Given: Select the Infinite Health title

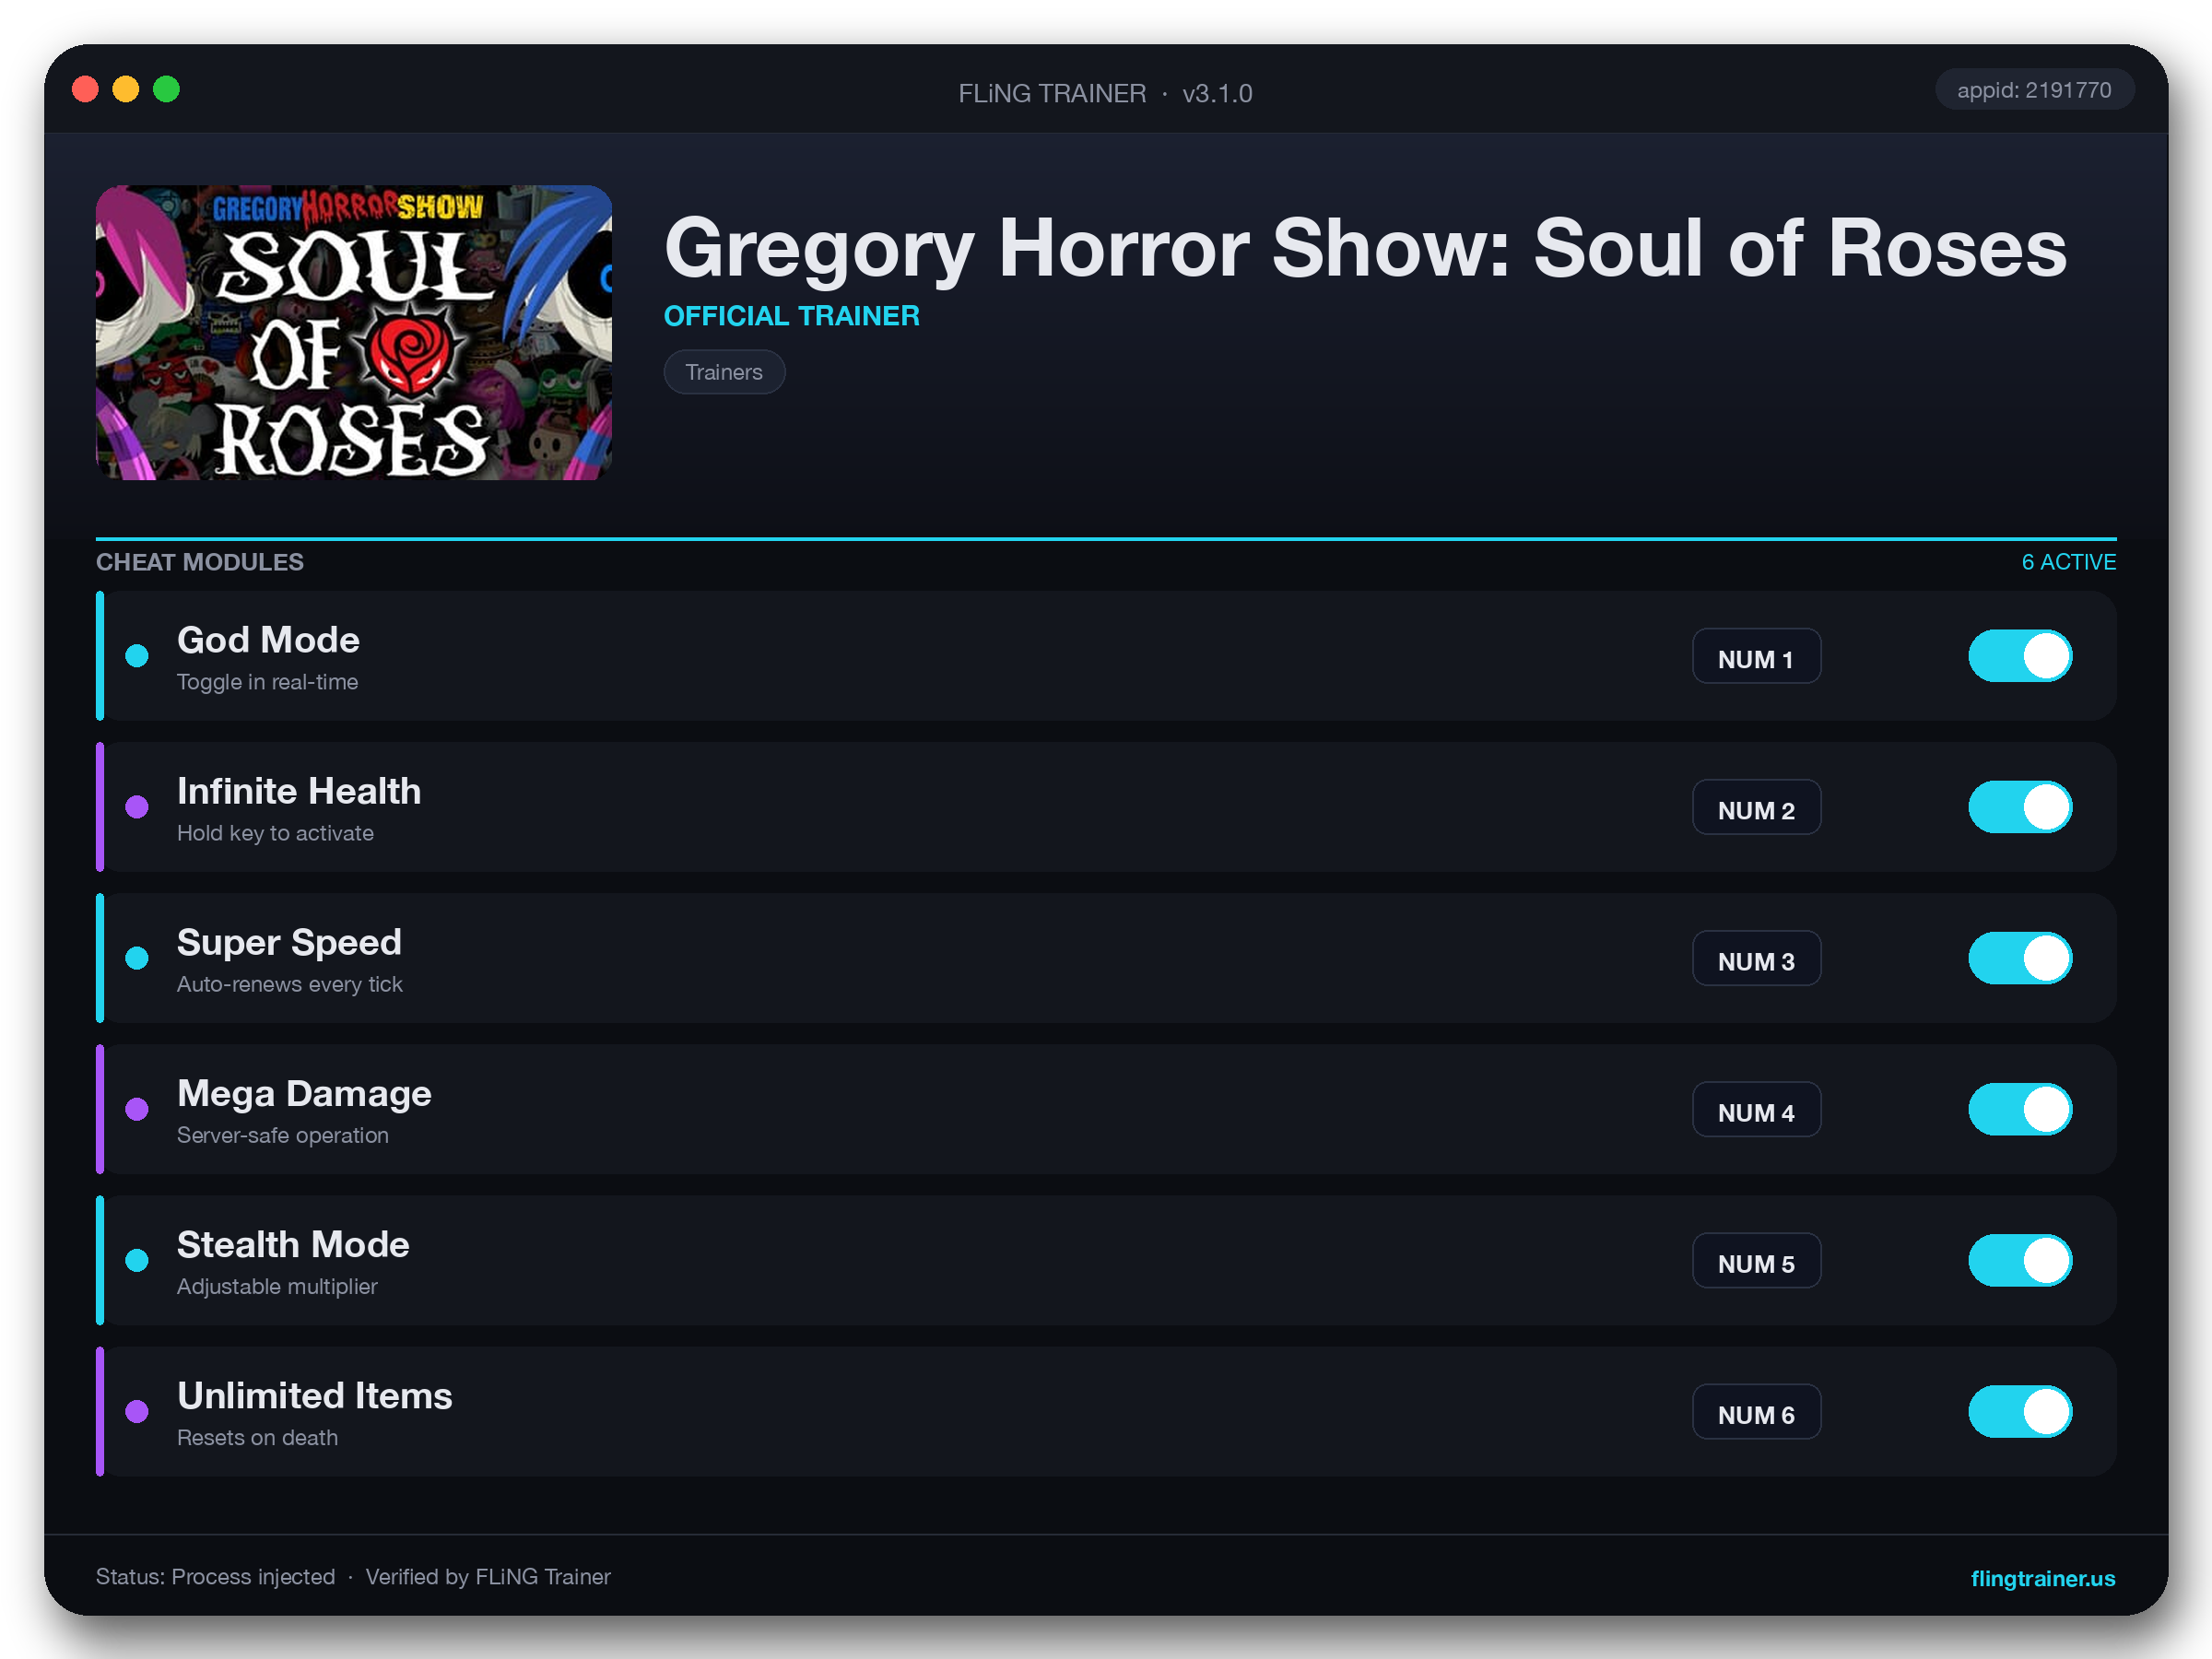Looking at the screenshot, I should coord(299,791).
